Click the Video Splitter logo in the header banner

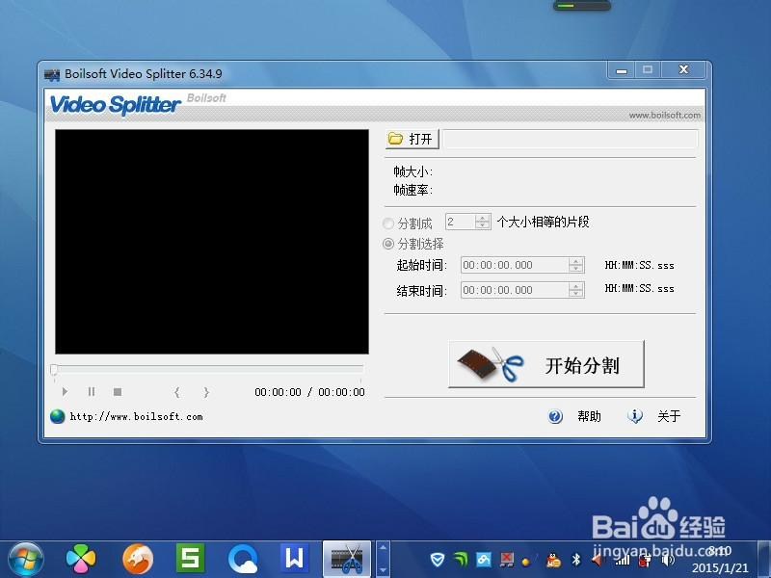(x=116, y=104)
